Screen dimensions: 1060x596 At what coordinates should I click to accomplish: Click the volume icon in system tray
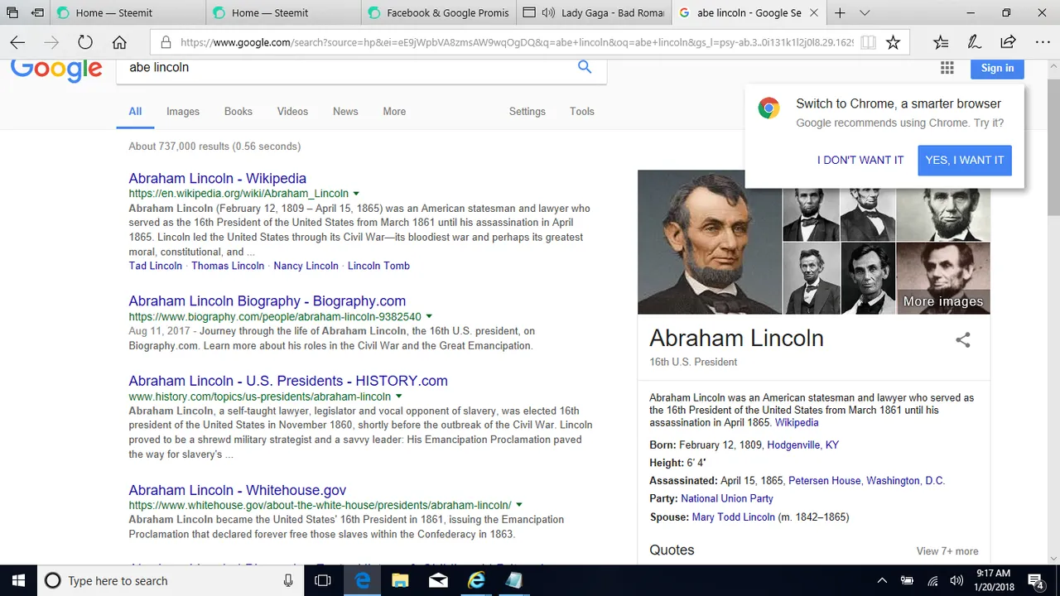(956, 581)
